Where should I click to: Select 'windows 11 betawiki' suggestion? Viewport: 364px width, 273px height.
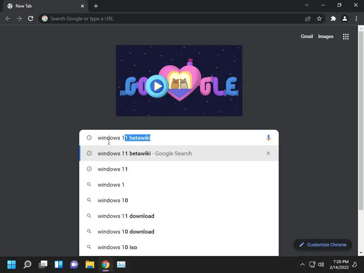(x=179, y=153)
